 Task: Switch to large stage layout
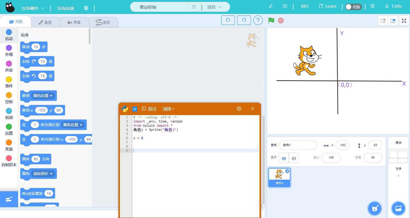(393, 21)
